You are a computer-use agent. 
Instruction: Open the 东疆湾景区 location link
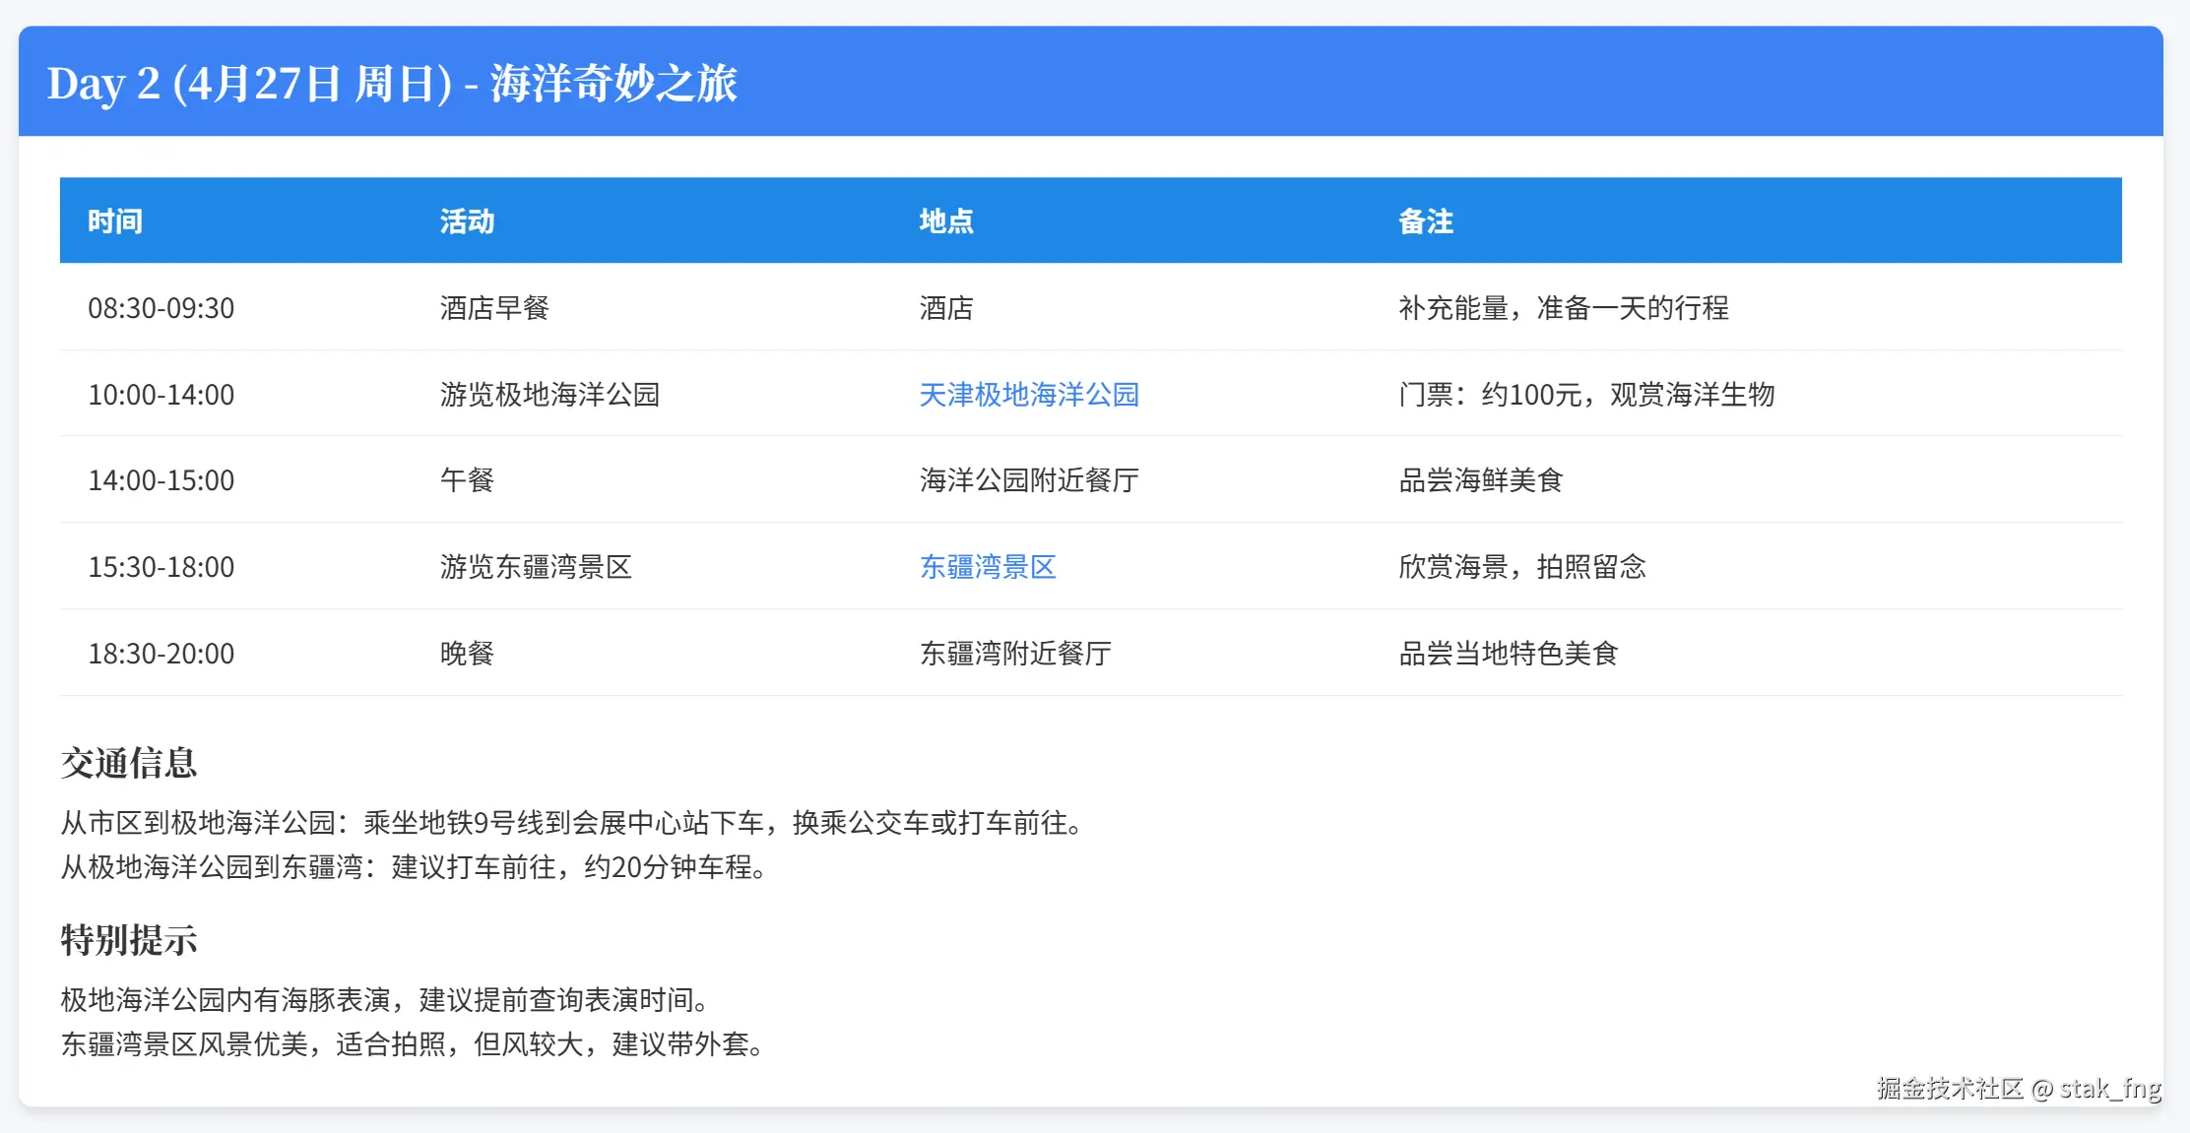pos(987,567)
